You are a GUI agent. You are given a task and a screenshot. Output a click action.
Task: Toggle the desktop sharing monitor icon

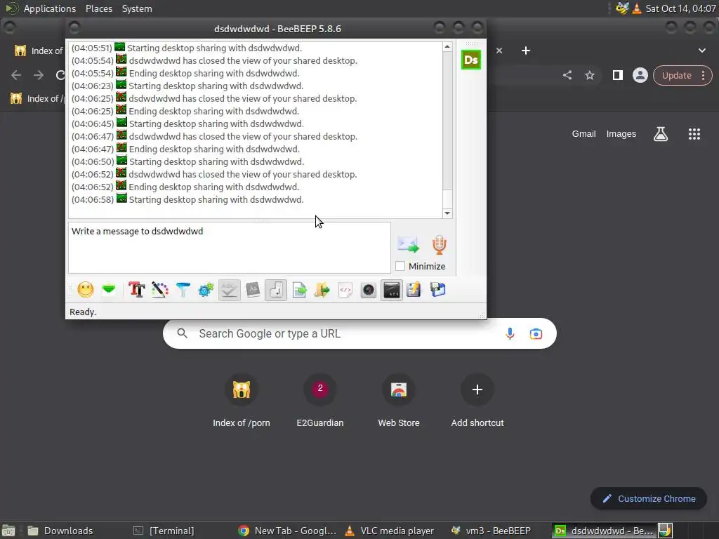[392, 290]
